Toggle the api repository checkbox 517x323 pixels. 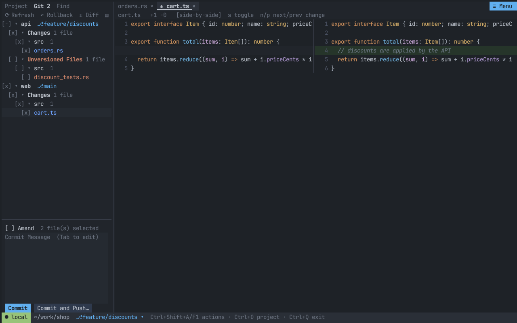pyautogui.click(x=6, y=24)
